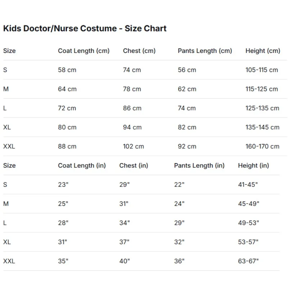
Task: Click the Height (in) column header
Action: [x=253, y=166]
